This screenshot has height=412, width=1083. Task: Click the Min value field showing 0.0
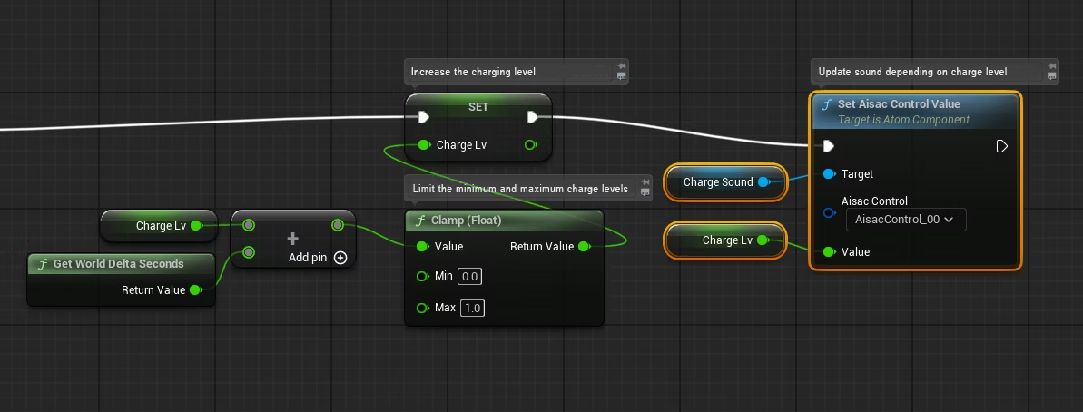(469, 277)
